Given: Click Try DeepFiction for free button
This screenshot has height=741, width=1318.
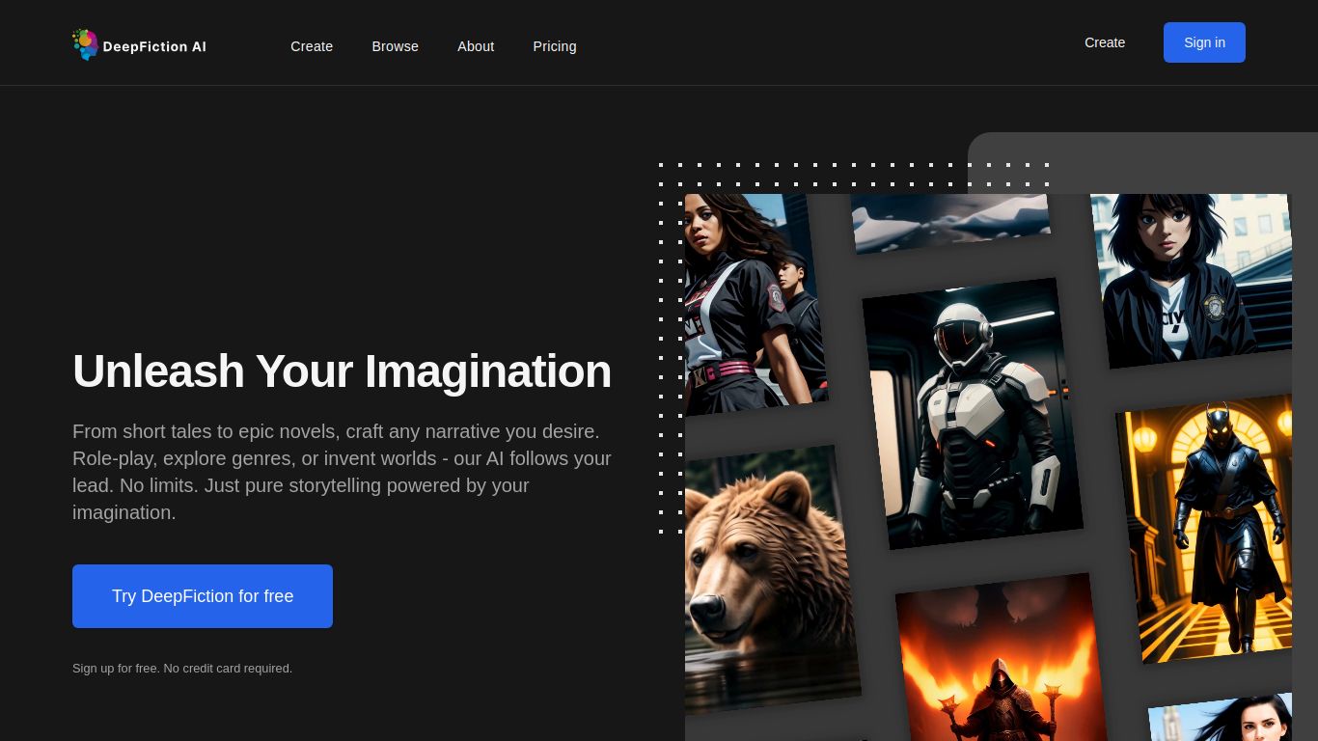Looking at the screenshot, I should (x=203, y=596).
